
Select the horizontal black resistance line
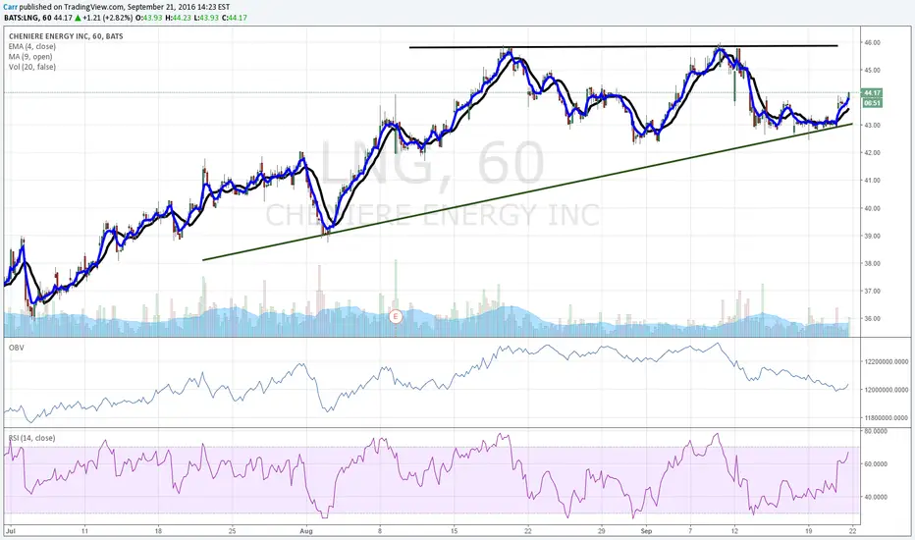coord(623,46)
